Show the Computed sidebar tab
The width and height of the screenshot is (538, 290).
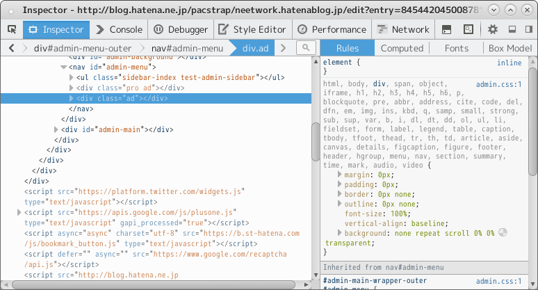coord(402,48)
